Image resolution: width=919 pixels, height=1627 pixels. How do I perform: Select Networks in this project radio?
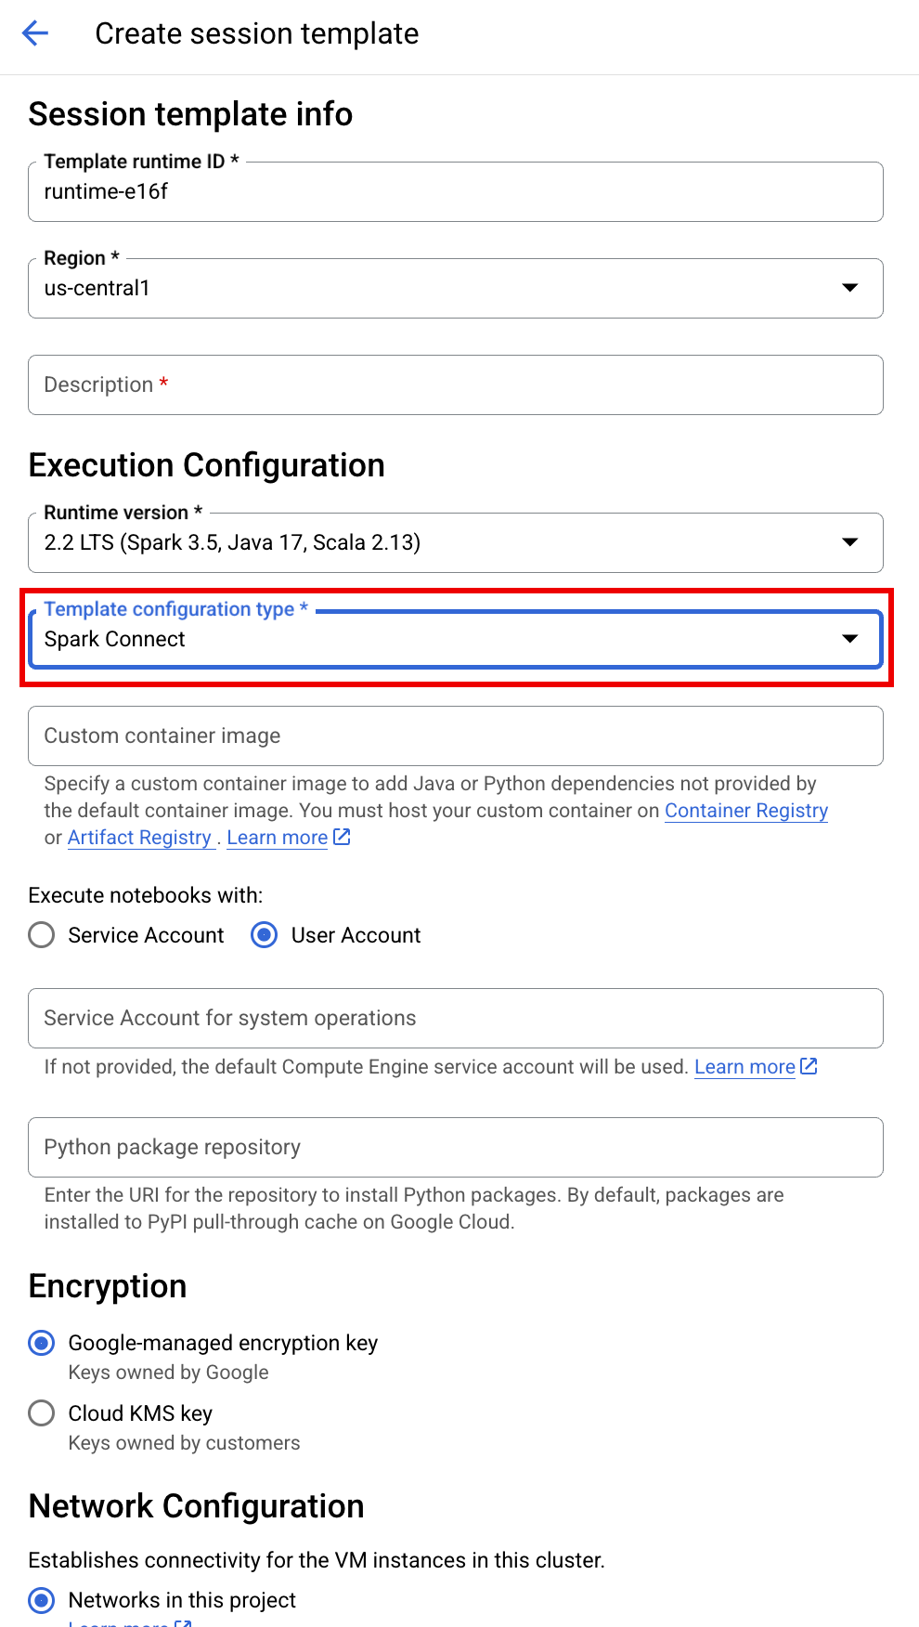pyautogui.click(x=42, y=1600)
